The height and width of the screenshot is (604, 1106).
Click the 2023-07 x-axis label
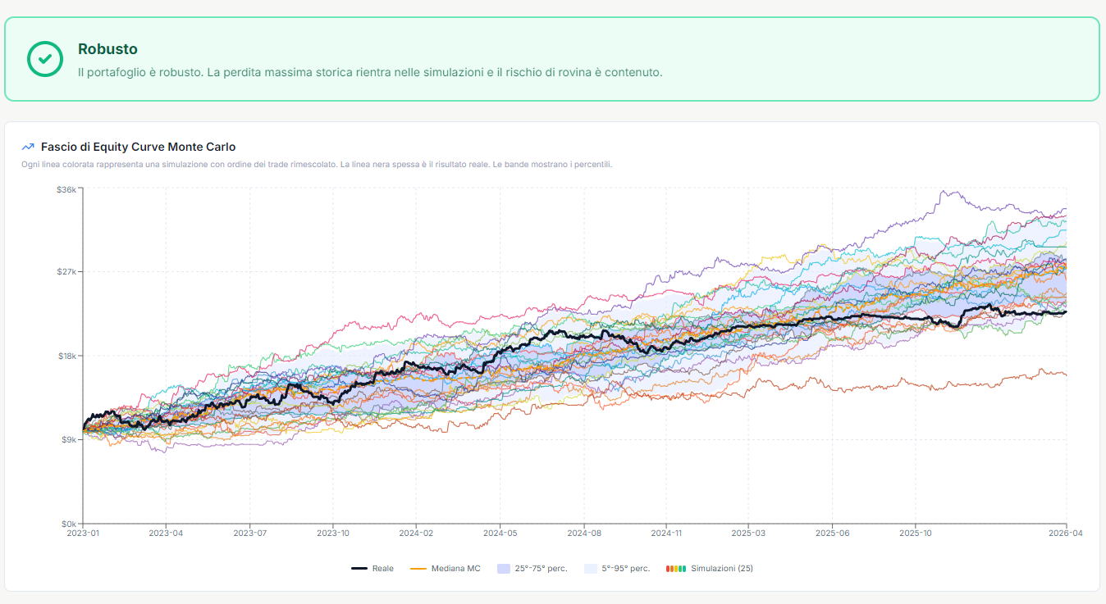[x=249, y=533]
